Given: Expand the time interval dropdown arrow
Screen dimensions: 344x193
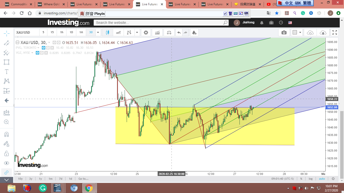Looking at the screenshot, I should [98, 32].
